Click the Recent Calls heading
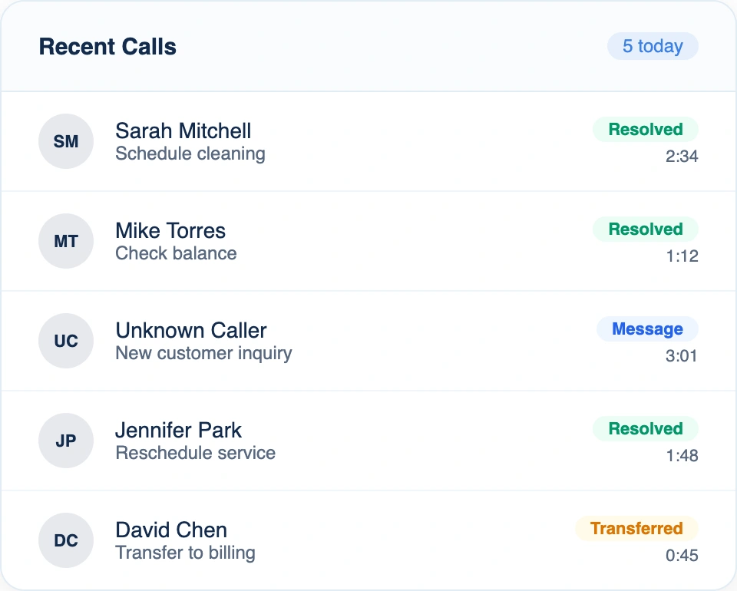Viewport: 737px width, 591px height. click(x=107, y=47)
